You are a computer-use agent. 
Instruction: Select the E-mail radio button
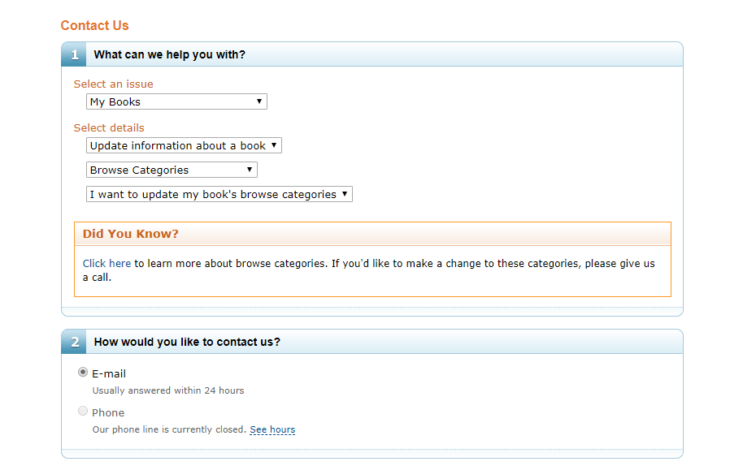click(x=83, y=373)
